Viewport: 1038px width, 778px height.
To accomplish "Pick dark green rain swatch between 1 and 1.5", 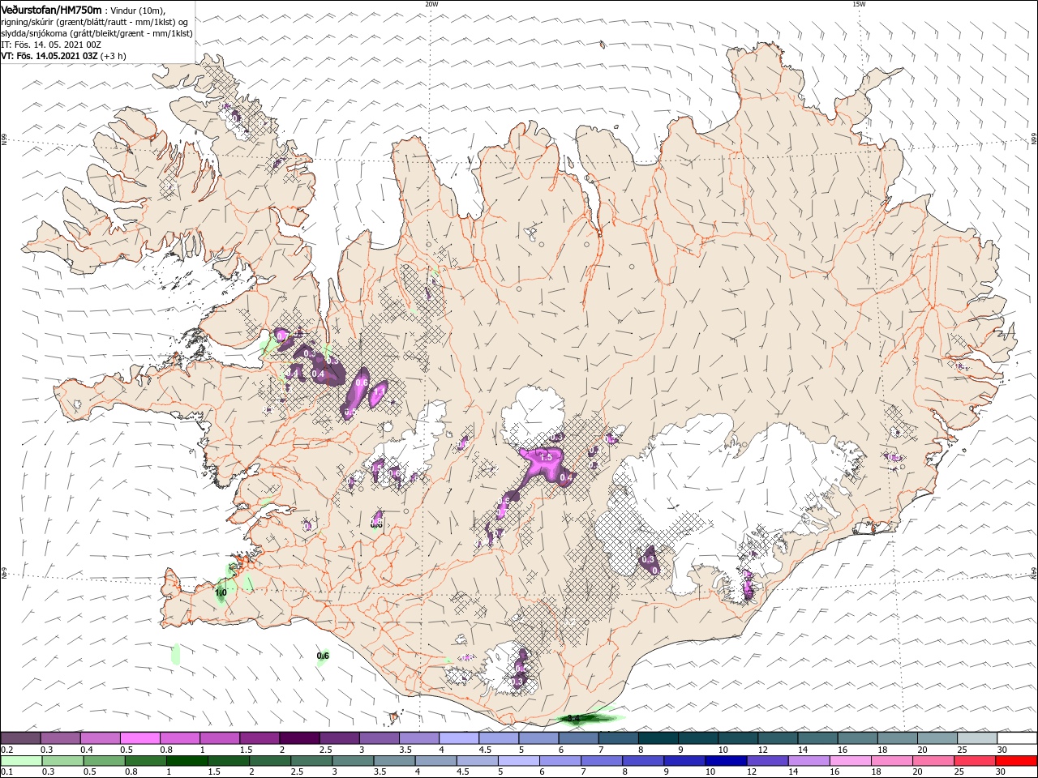I will [187, 761].
